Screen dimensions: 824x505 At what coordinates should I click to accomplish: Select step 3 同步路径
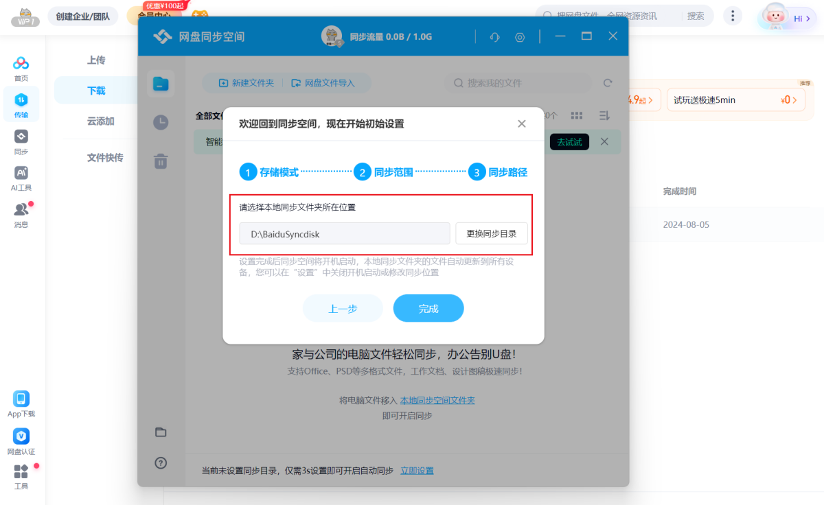tap(498, 172)
